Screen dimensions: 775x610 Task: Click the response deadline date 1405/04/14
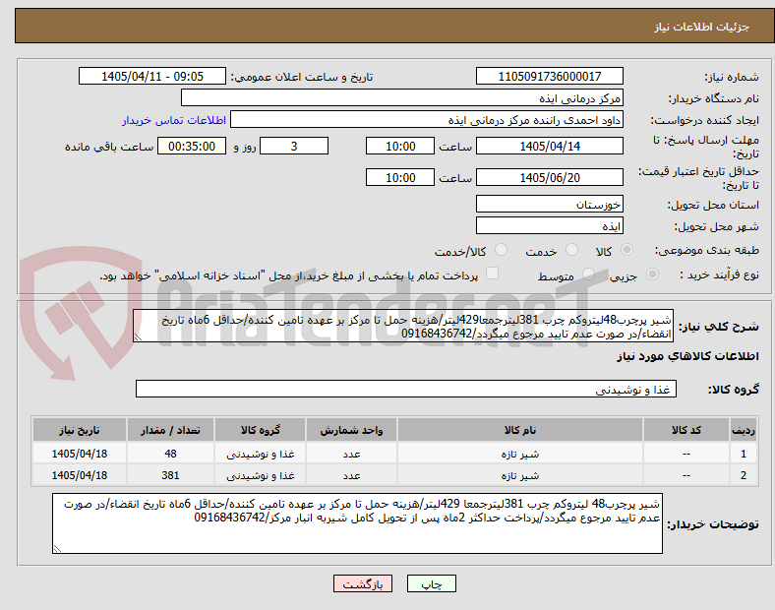550,146
